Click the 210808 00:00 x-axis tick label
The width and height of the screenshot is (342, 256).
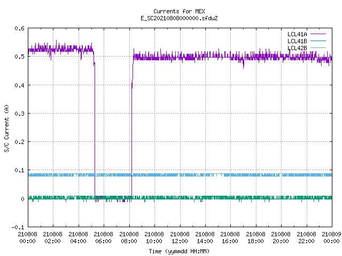point(27,238)
